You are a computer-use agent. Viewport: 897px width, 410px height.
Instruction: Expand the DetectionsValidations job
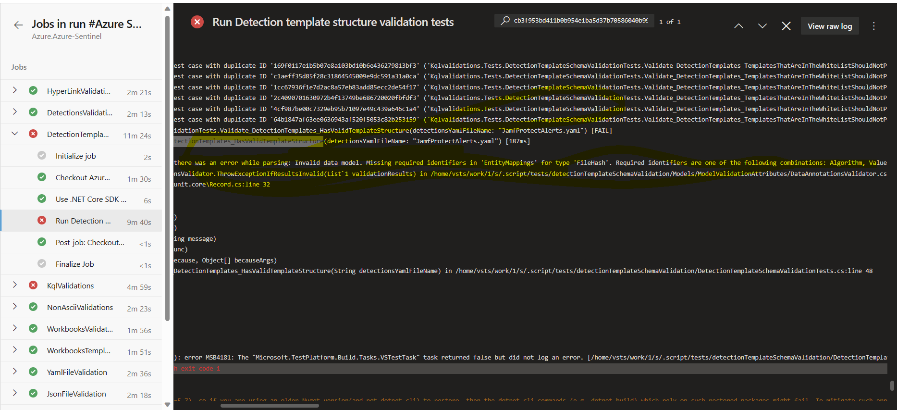(15, 112)
